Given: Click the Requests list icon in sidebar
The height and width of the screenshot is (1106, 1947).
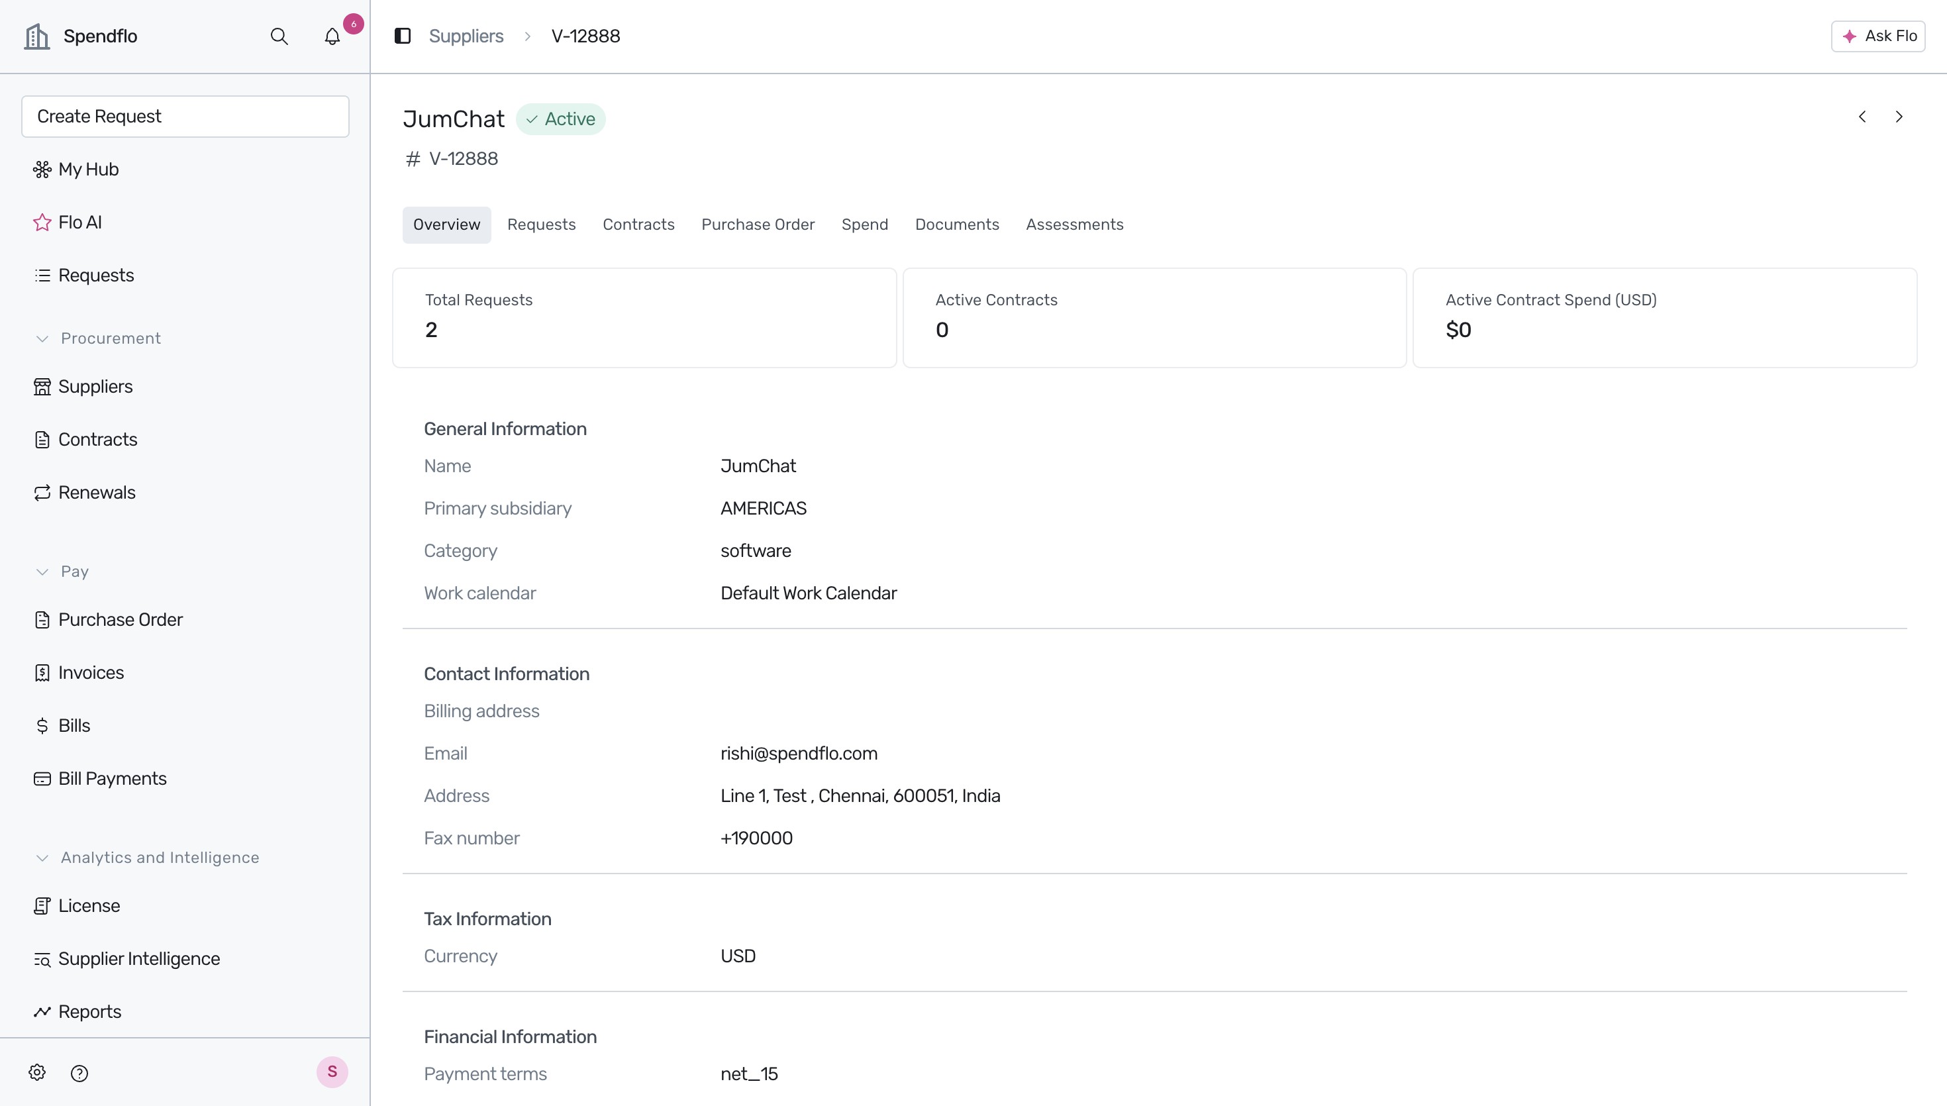Looking at the screenshot, I should click(x=42, y=275).
